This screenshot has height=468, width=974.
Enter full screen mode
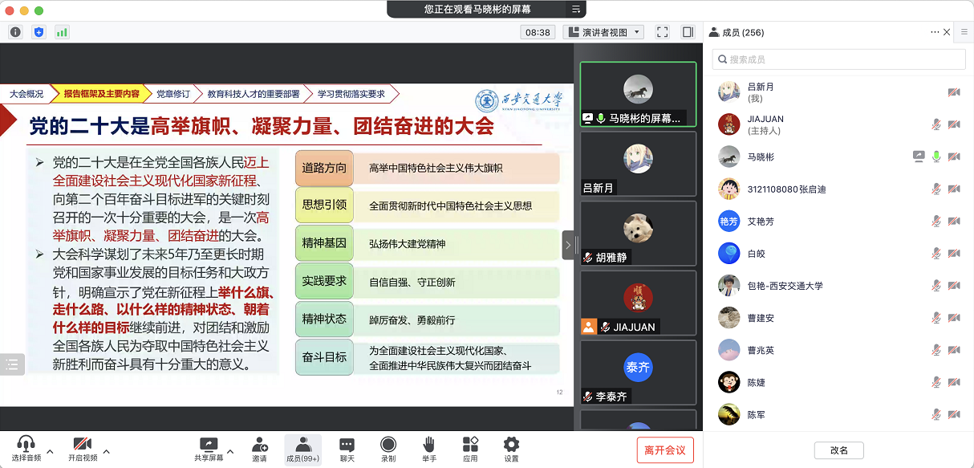click(662, 32)
